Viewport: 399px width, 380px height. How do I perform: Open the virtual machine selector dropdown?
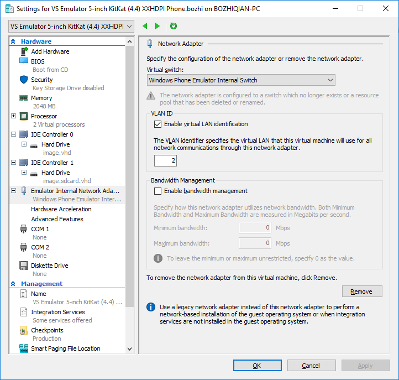pos(71,27)
